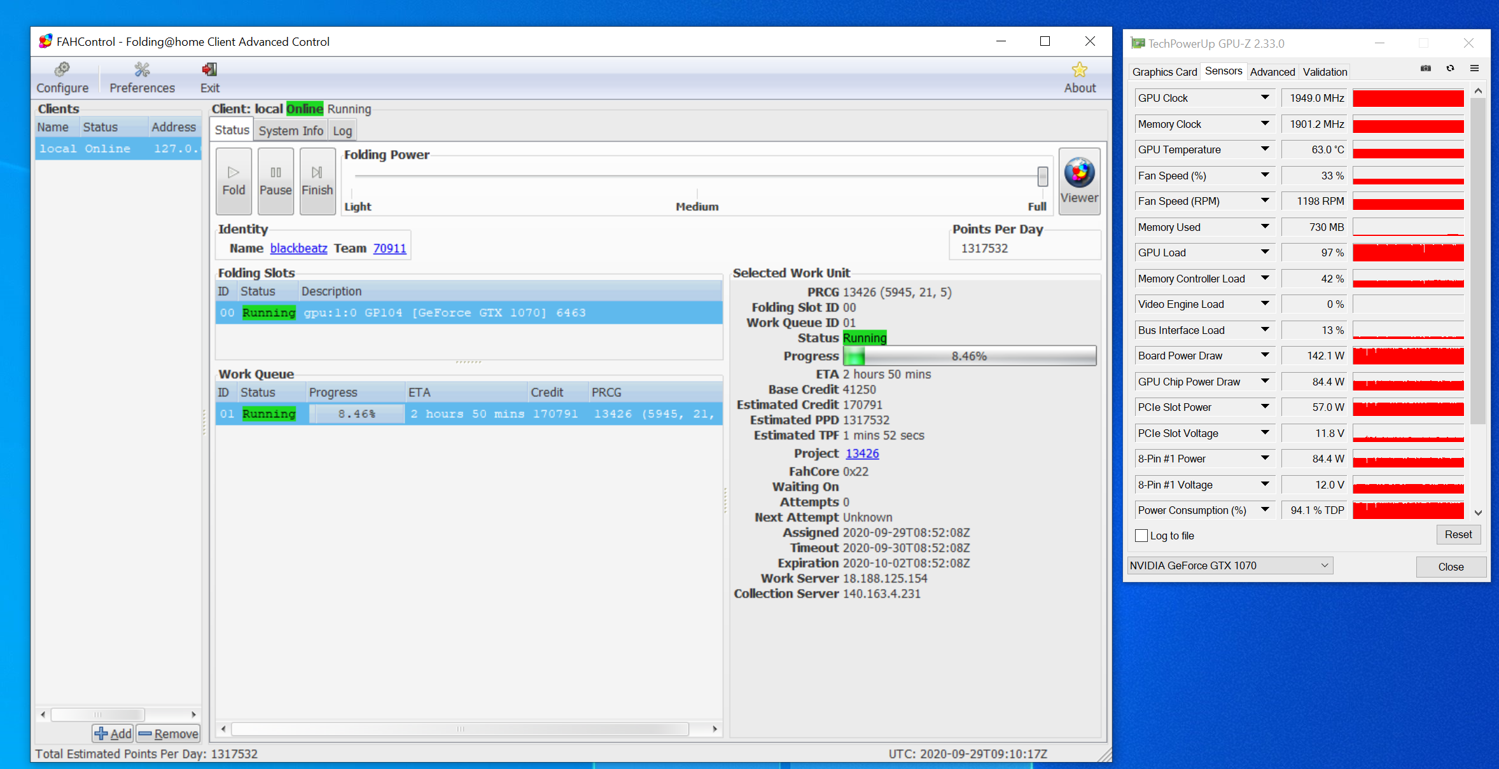Switch to the System Info tab

pos(291,130)
